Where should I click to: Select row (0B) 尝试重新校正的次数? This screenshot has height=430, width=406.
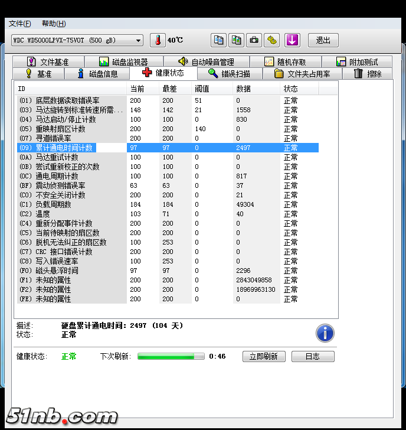click(x=168, y=167)
